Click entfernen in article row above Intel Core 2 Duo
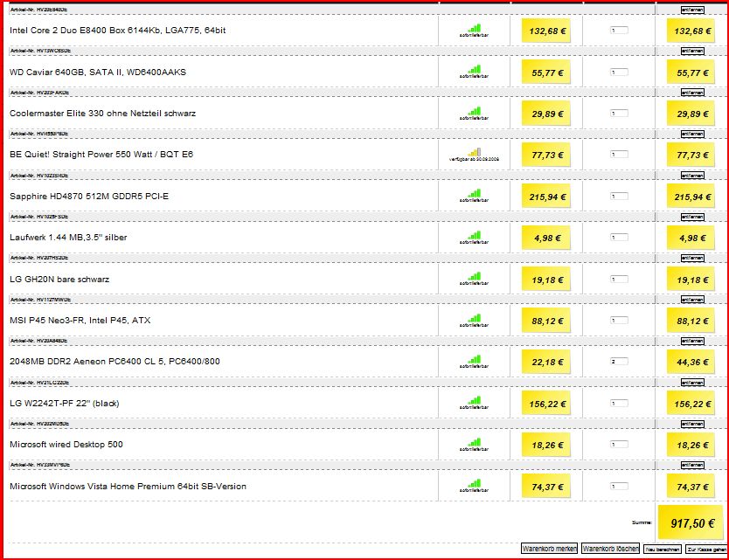729x560 pixels. pyautogui.click(x=693, y=10)
